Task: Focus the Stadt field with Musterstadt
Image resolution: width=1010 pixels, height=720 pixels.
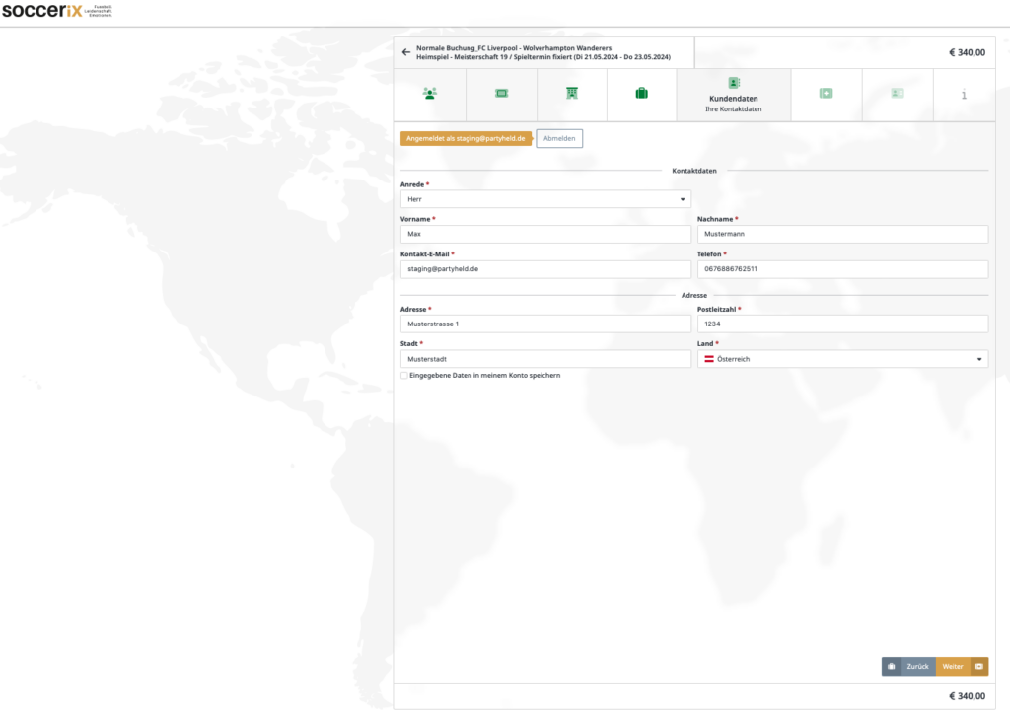Action: coord(545,359)
